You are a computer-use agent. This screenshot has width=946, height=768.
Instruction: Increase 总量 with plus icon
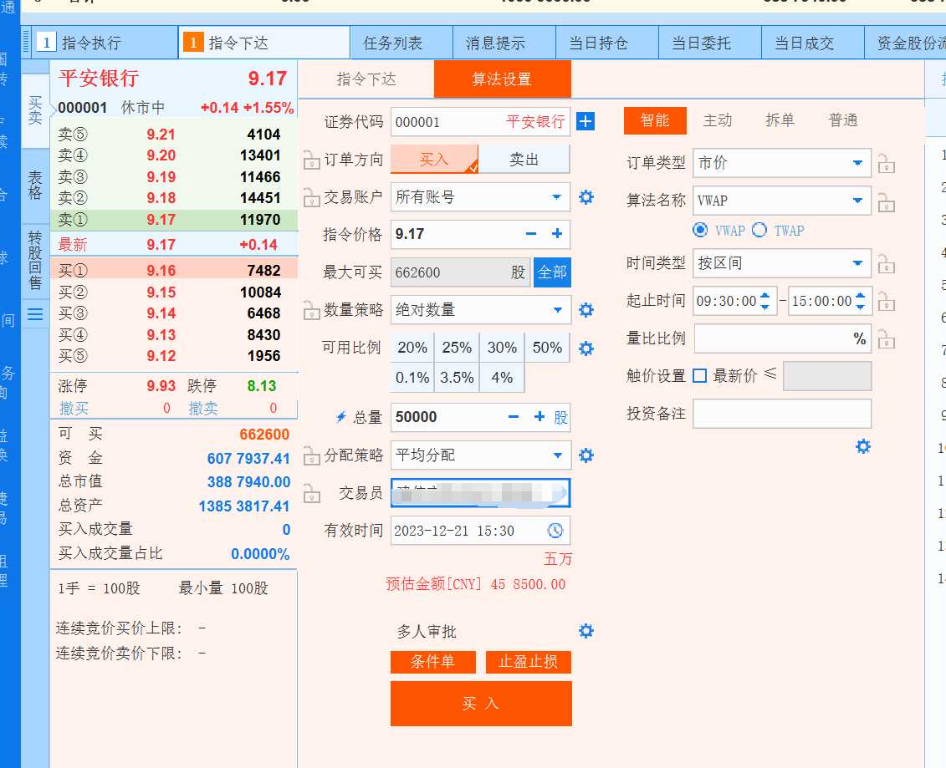539,416
